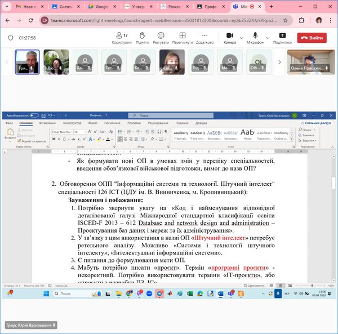338x334 pixels.
Task: Toggle the microphone mute state
Action: 255,37
